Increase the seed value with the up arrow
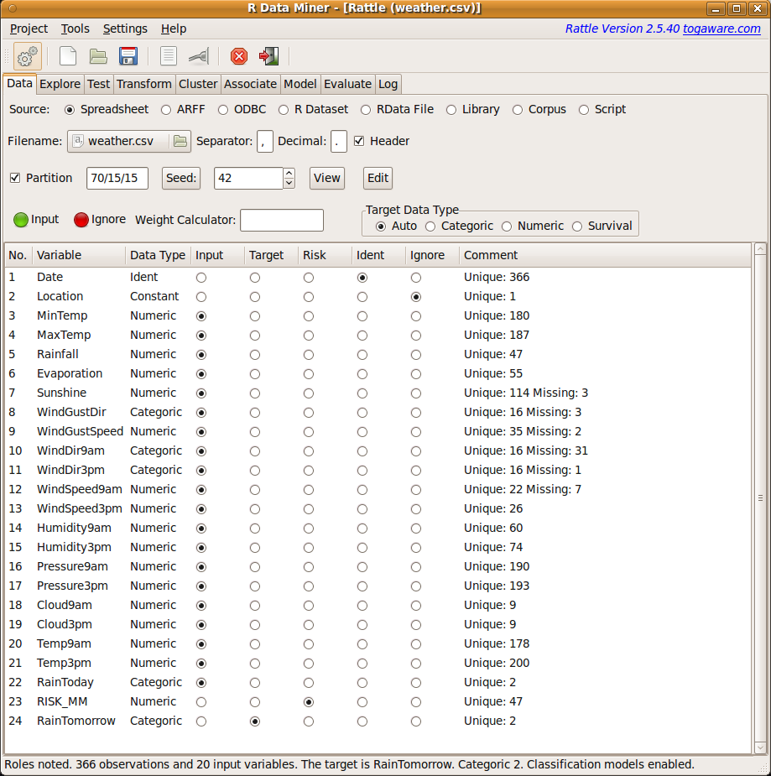771x776 pixels. click(289, 174)
